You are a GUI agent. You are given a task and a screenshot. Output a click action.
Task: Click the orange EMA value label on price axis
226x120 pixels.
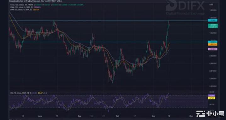point(212,44)
